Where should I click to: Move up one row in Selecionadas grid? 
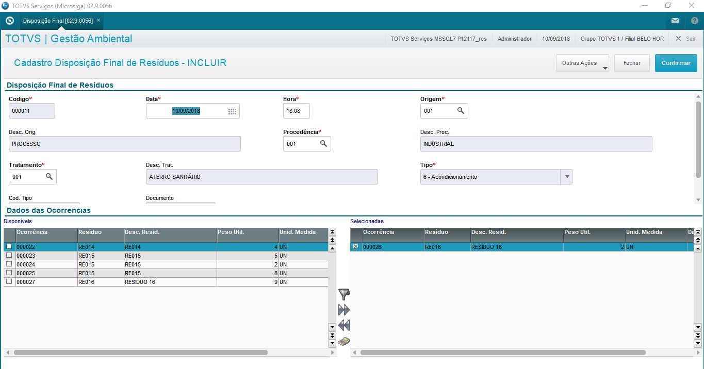pyautogui.click(x=698, y=247)
